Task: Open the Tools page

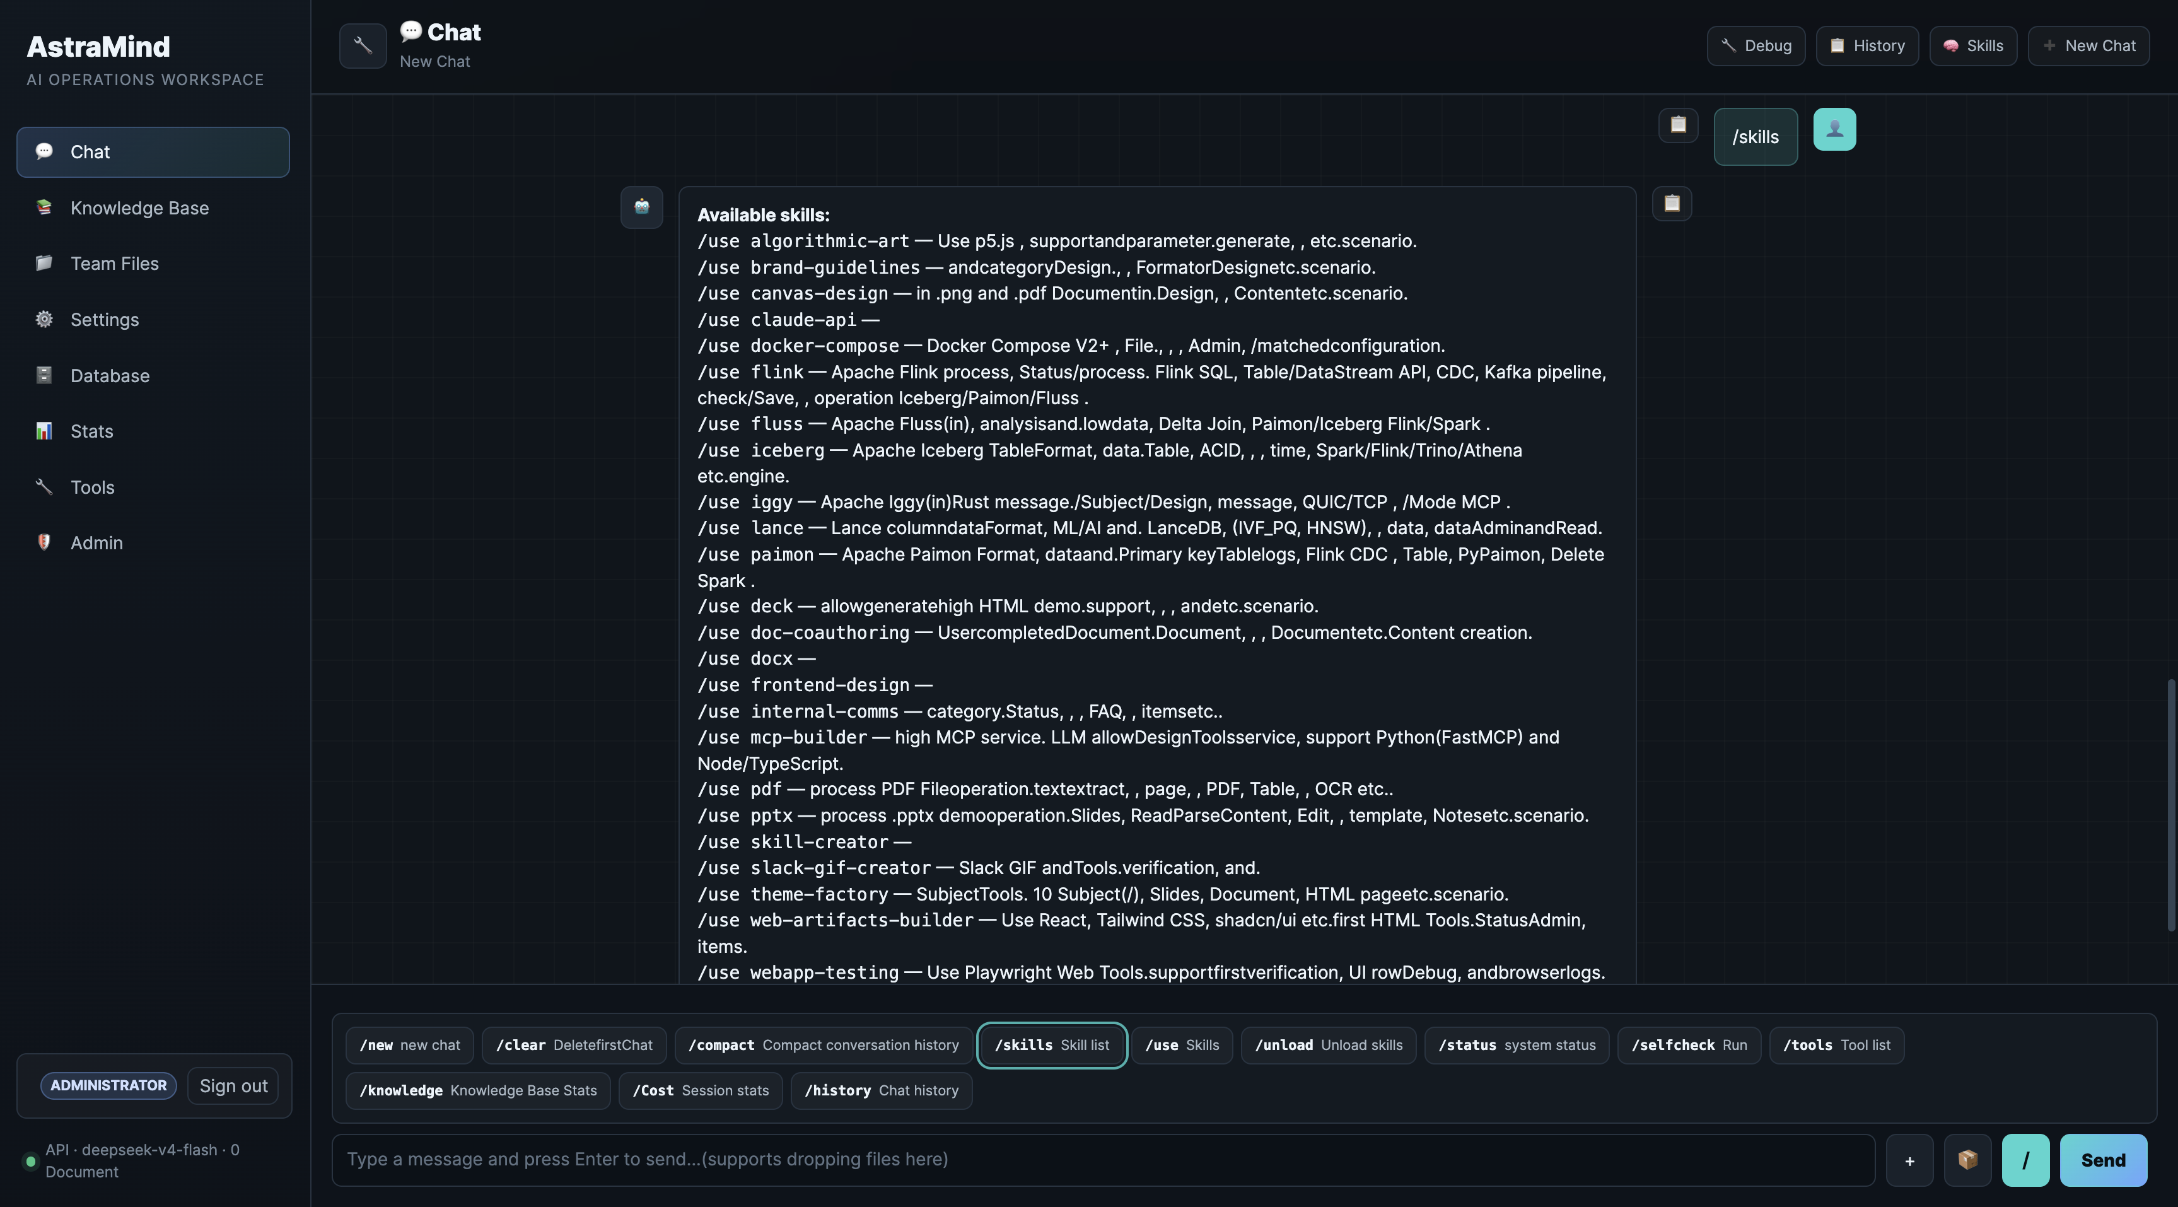Action: (153, 487)
